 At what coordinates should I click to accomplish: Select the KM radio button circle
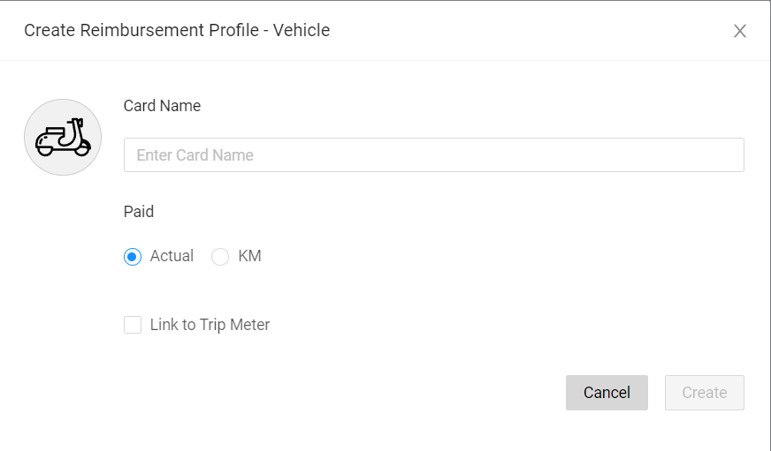pos(221,257)
